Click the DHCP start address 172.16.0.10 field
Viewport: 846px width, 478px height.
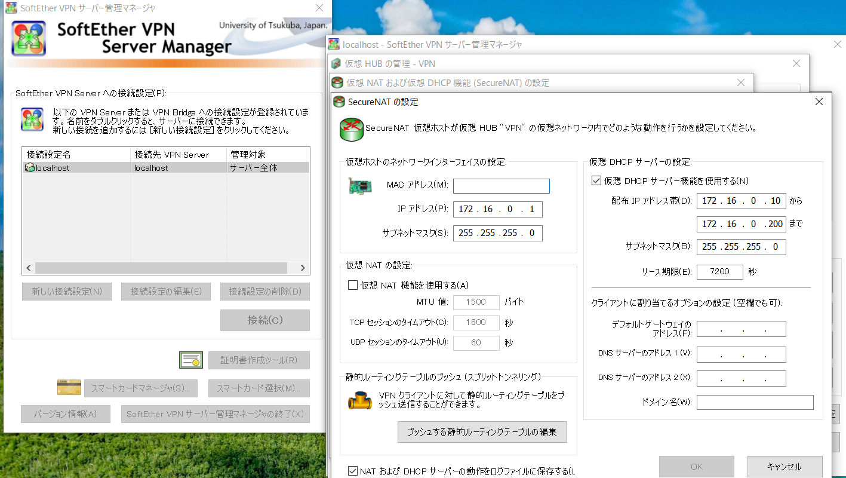742,201
